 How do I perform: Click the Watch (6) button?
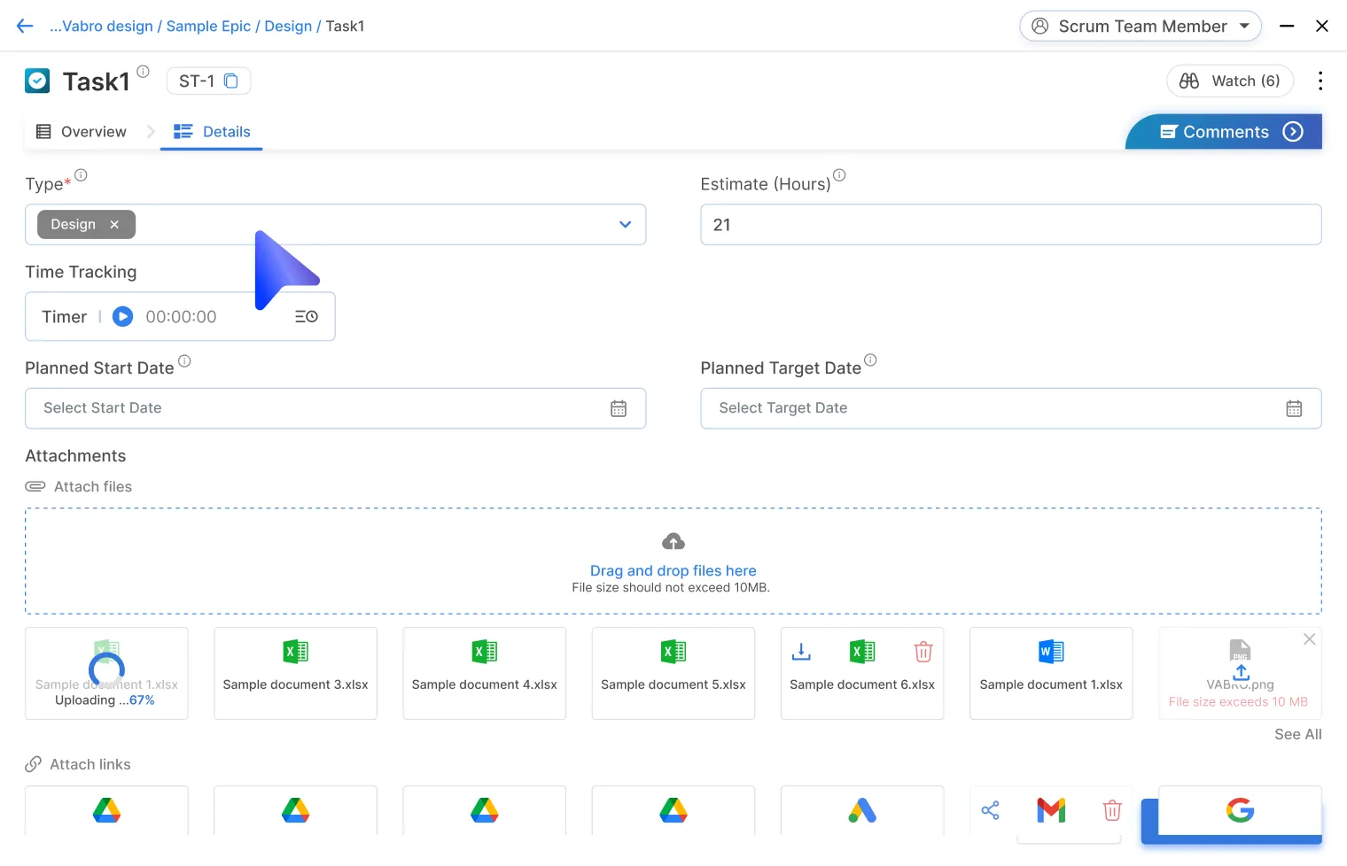pyautogui.click(x=1230, y=81)
